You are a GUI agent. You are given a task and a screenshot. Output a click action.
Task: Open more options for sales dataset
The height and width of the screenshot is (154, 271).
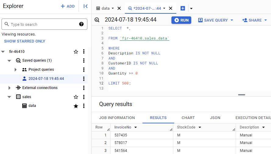(x=84, y=97)
